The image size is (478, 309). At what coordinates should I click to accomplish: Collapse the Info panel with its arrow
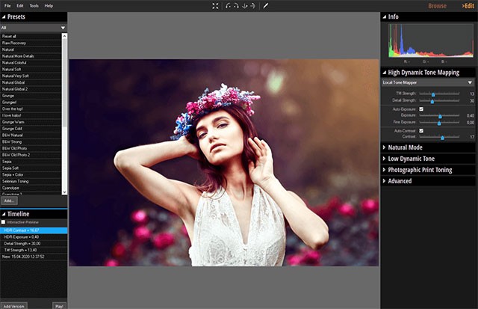[x=384, y=16]
